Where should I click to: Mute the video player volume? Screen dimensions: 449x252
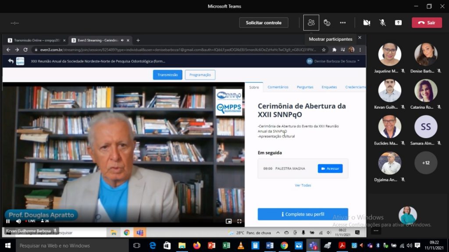(x=18, y=221)
